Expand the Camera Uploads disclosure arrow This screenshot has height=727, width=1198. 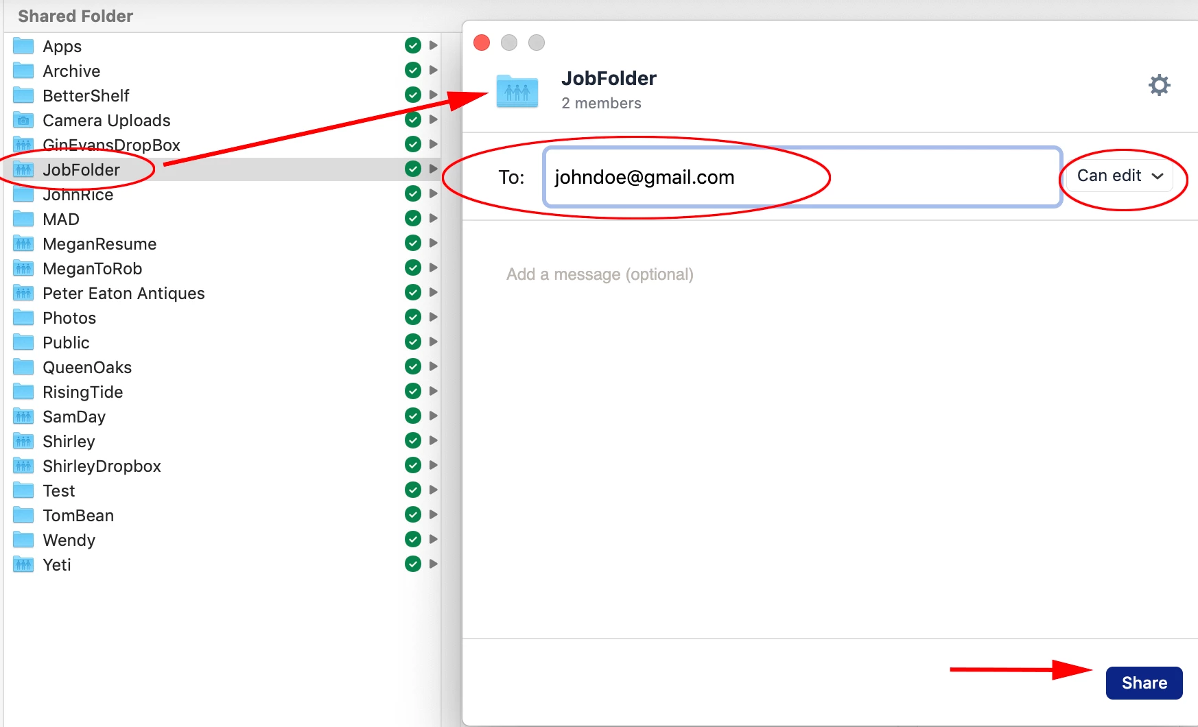434,119
